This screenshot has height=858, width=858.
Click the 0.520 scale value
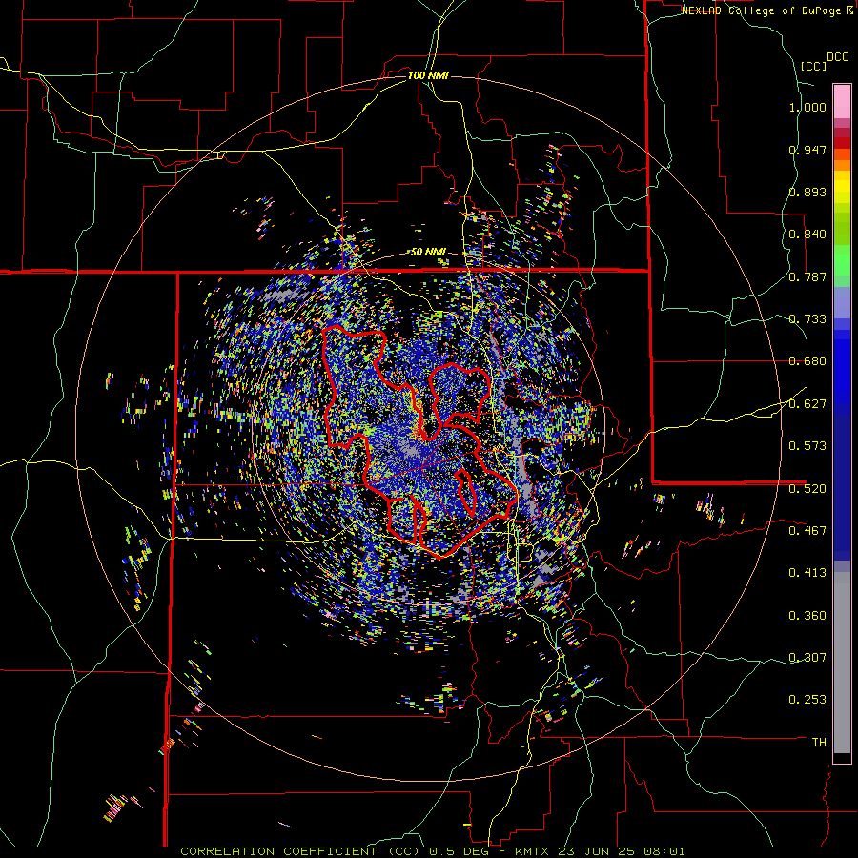click(807, 489)
